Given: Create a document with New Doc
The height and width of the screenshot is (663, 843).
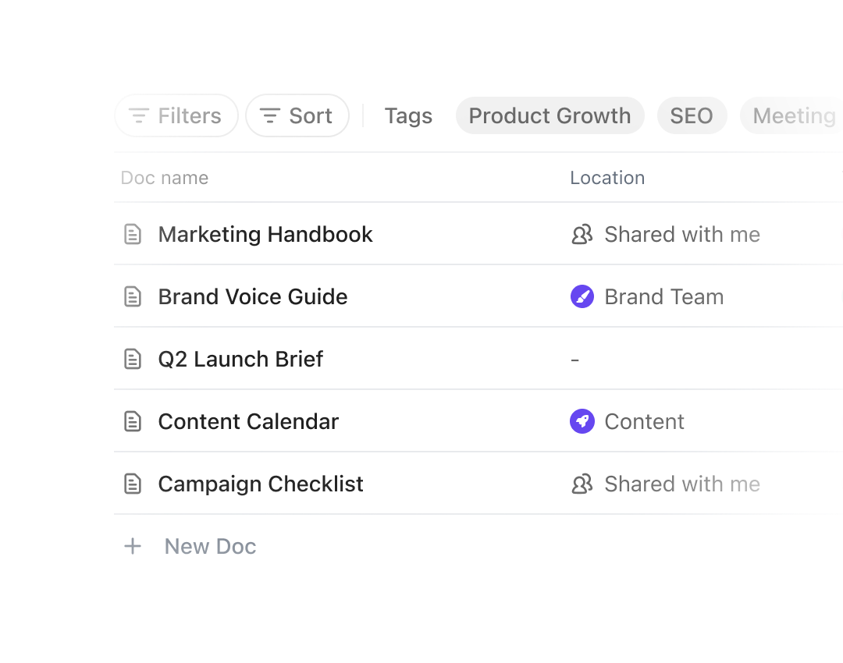Looking at the screenshot, I should (x=210, y=546).
